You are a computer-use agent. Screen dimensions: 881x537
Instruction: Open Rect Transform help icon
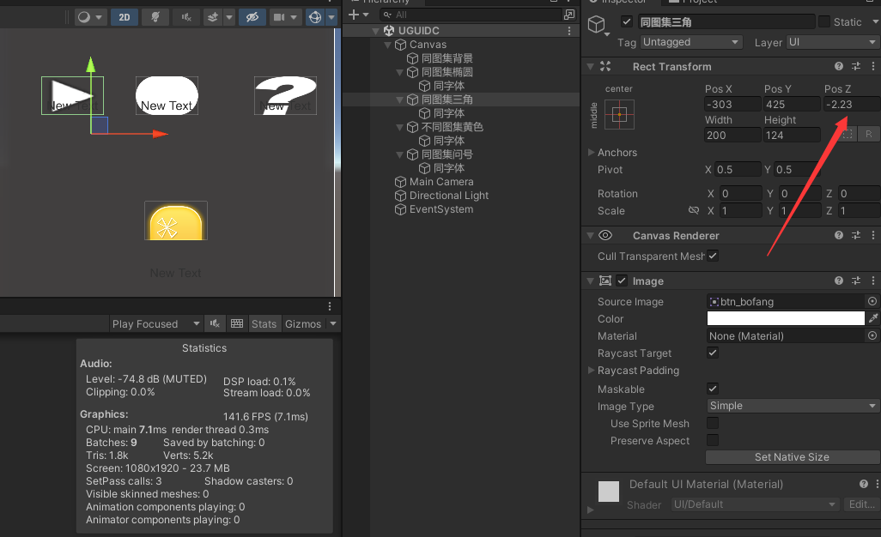click(x=839, y=66)
